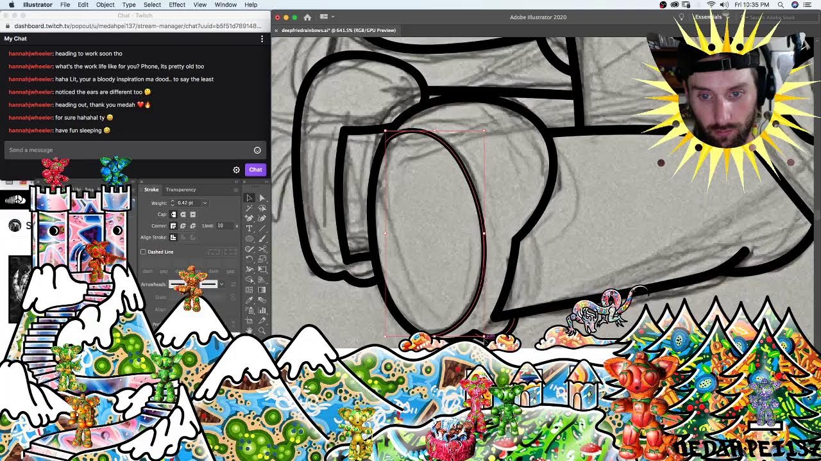Click the stroke Weight stepper arrows
The image size is (821, 461).
[x=173, y=203]
